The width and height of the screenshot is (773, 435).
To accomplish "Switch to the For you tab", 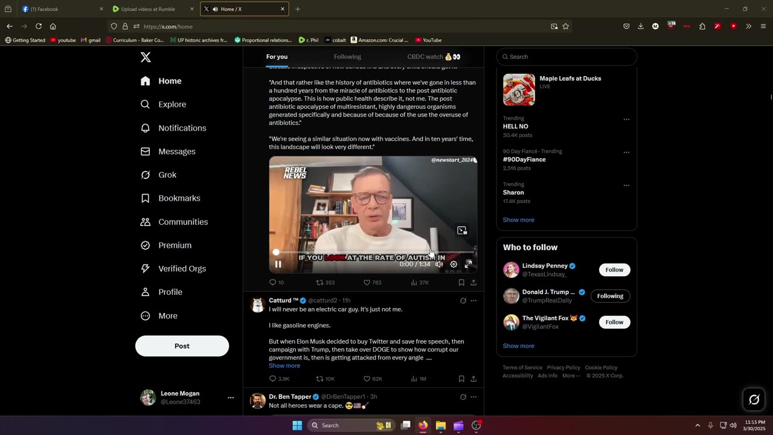I will tap(277, 57).
